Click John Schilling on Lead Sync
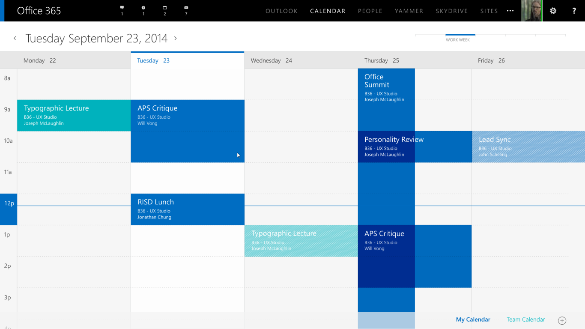This screenshot has width=585, height=329. click(493, 155)
